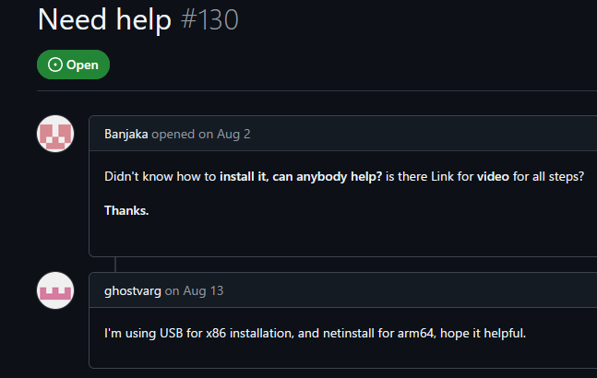Click the bold text 'install it, can anybody help?'
Screen dimensions: 597x378
point(301,176)
